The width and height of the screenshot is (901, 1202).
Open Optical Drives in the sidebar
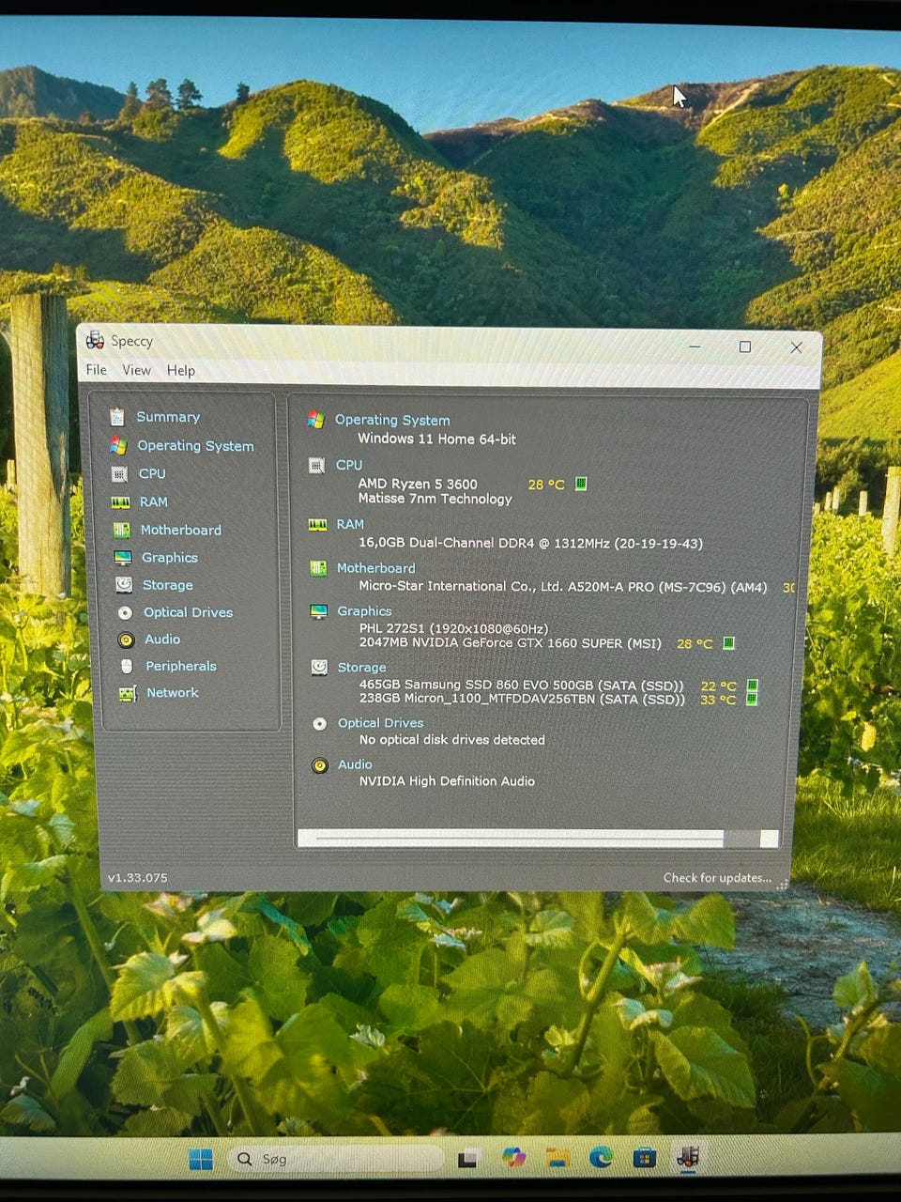click(188, 612)
